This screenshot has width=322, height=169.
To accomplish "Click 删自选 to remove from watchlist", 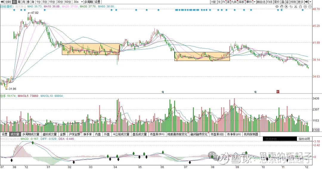I will (x=261, y=2).
